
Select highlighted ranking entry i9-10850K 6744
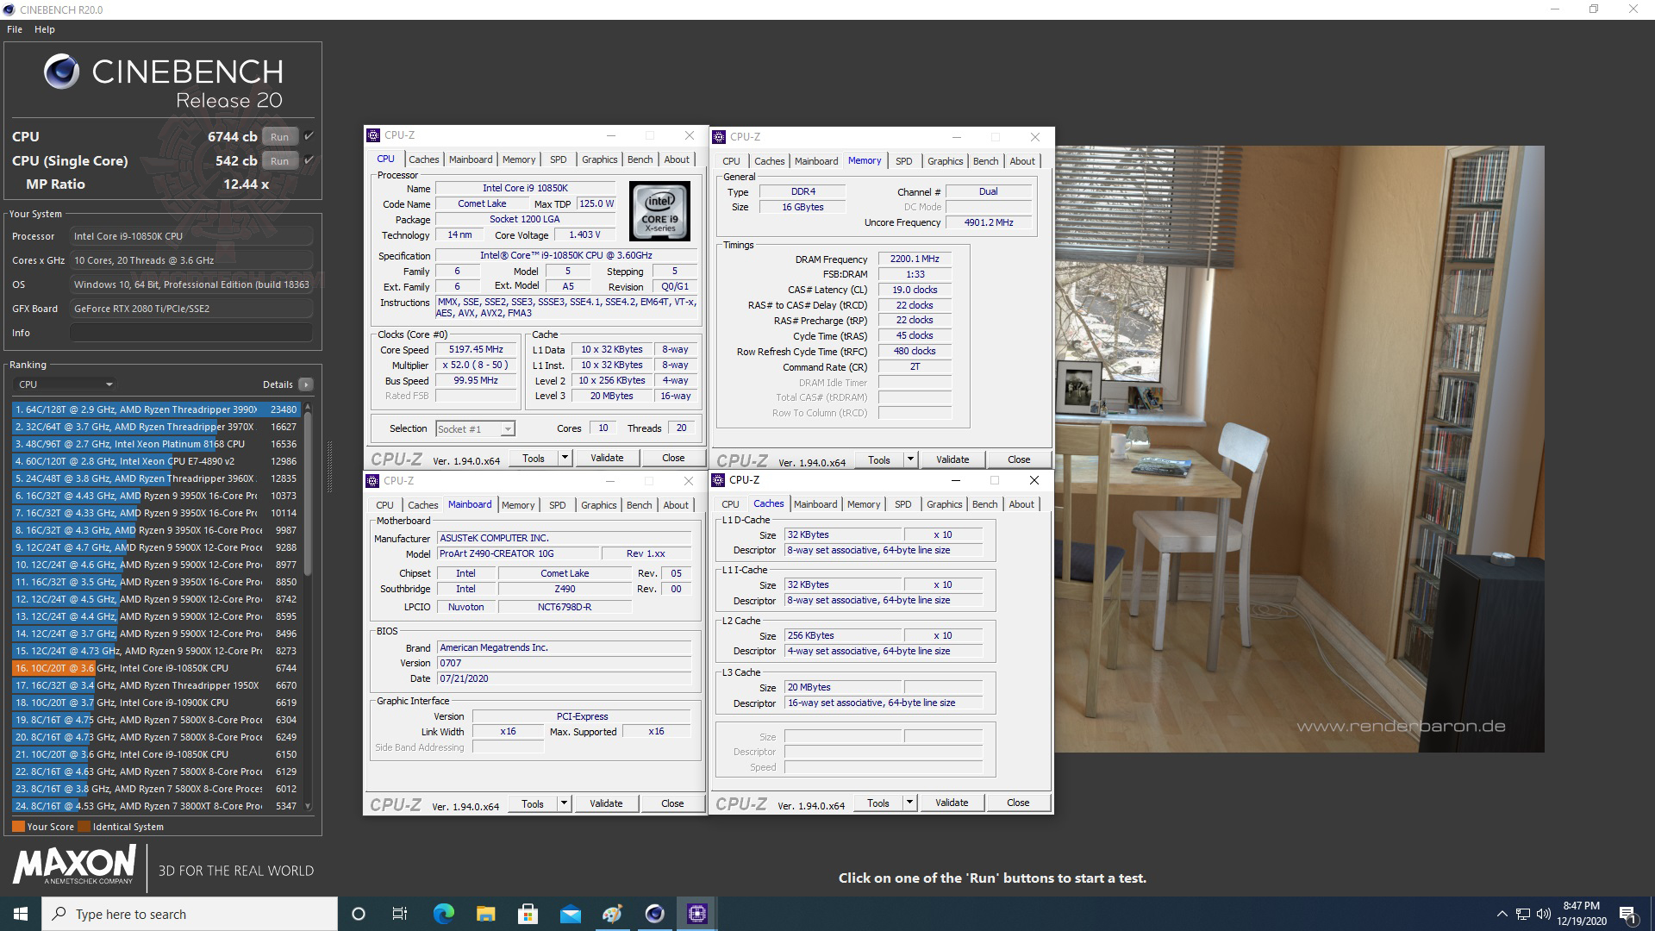[156, 668]
